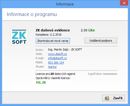Viewport: 130px width, 106px height.
Task: Click the 'MZ, ZK' licence owner text
Action: pyautogui.click(x=41, y=82)
